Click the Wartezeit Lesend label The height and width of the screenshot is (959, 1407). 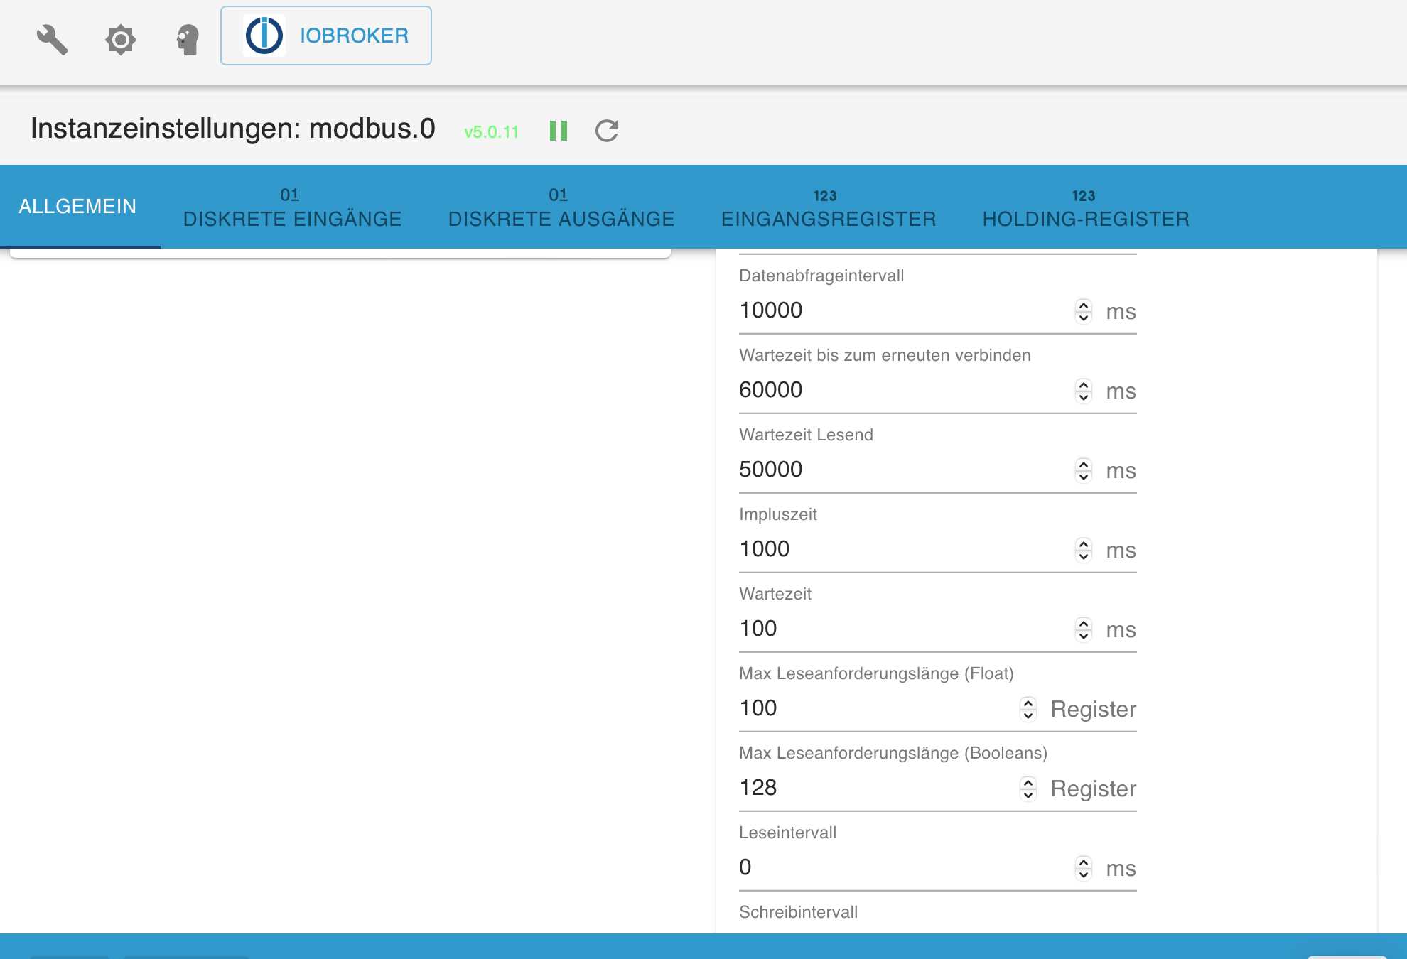[x=806, y=435]
